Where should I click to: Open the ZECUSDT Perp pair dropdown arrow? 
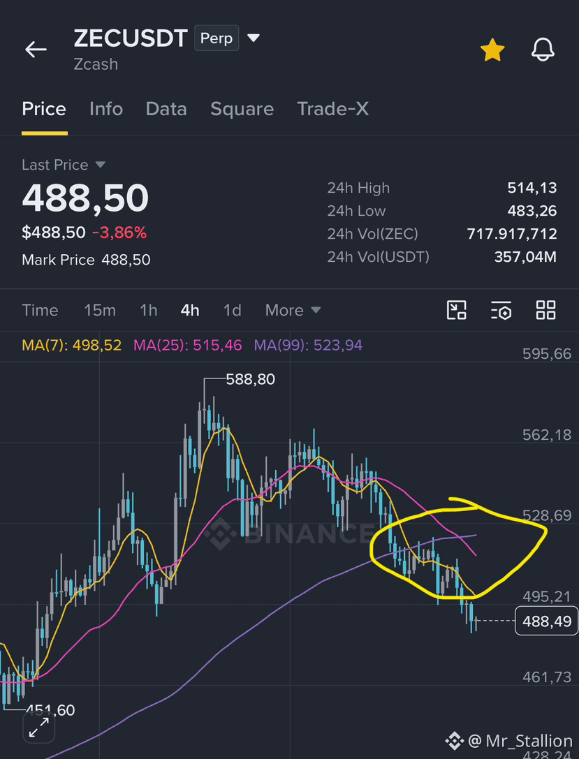coord(254,38)
